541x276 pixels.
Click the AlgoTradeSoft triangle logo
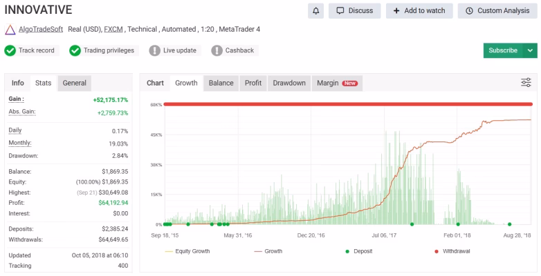pyautogui.click(x=10, y=30)
